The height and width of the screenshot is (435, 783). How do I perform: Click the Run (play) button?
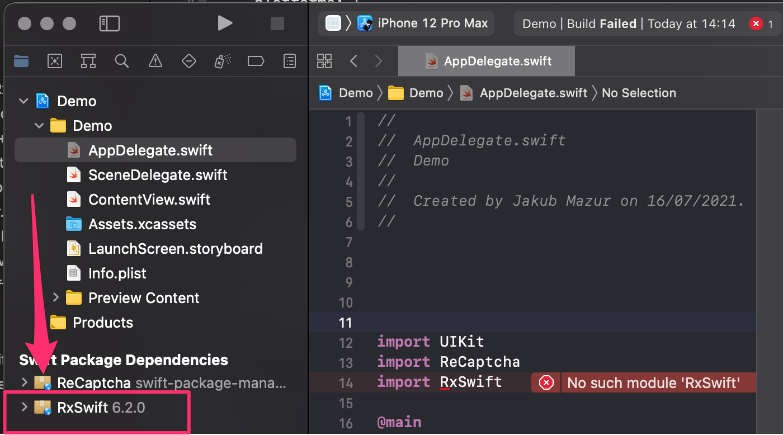(225, 23)
